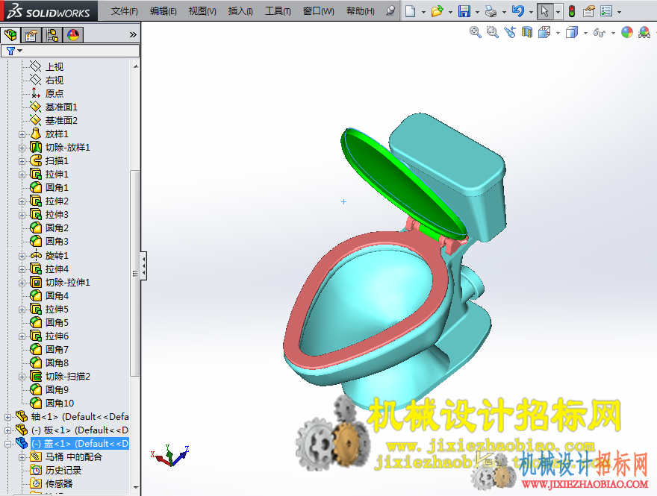Open the 文件(F) menu
This screenshot has width=657, height=496.
(125, 11)
